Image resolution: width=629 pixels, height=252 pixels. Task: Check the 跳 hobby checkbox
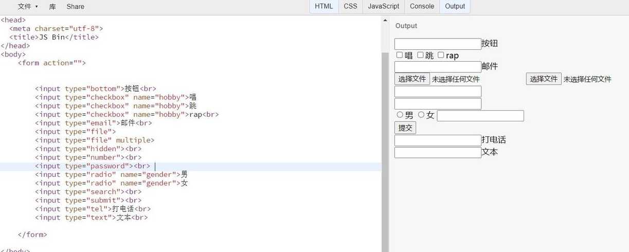[420, 55]
